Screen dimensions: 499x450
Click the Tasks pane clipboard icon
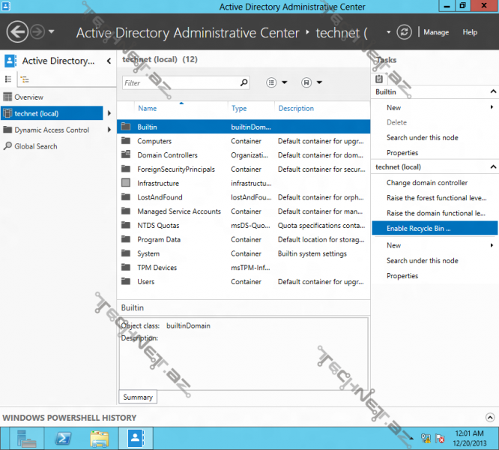[378, 79]
